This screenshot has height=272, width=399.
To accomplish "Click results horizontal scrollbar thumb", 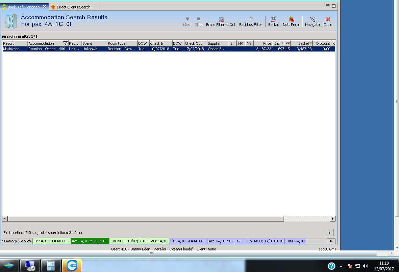I will point(146,218).
